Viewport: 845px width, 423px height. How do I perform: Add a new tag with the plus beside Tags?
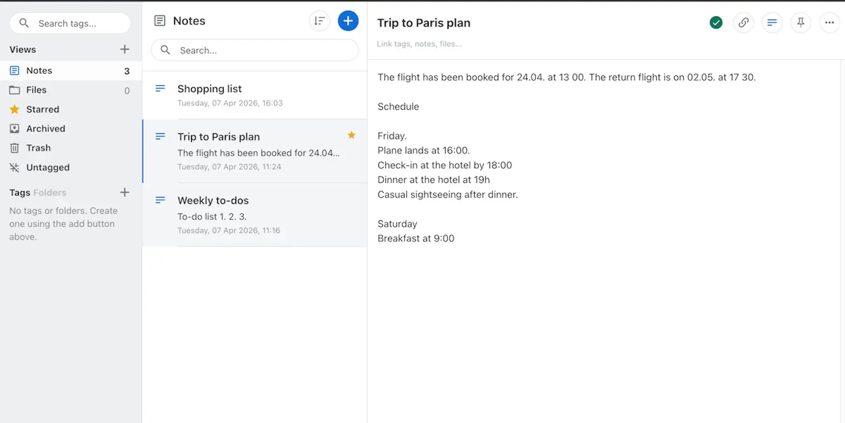(124, 192)
